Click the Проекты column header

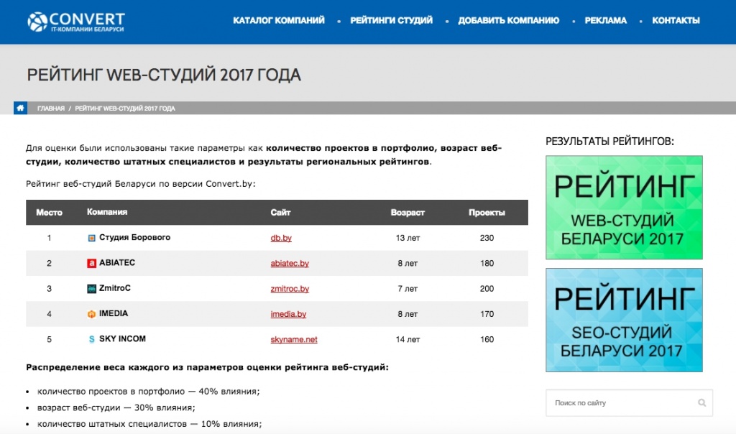[487, 213]
